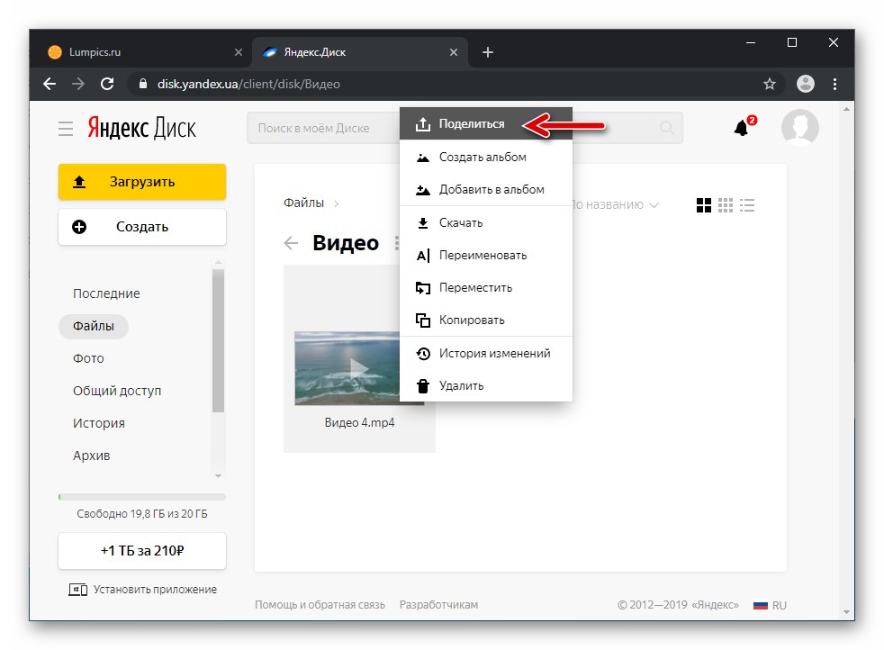Open the sort По названию dropdown
The image size is (884, 650).
615,204
